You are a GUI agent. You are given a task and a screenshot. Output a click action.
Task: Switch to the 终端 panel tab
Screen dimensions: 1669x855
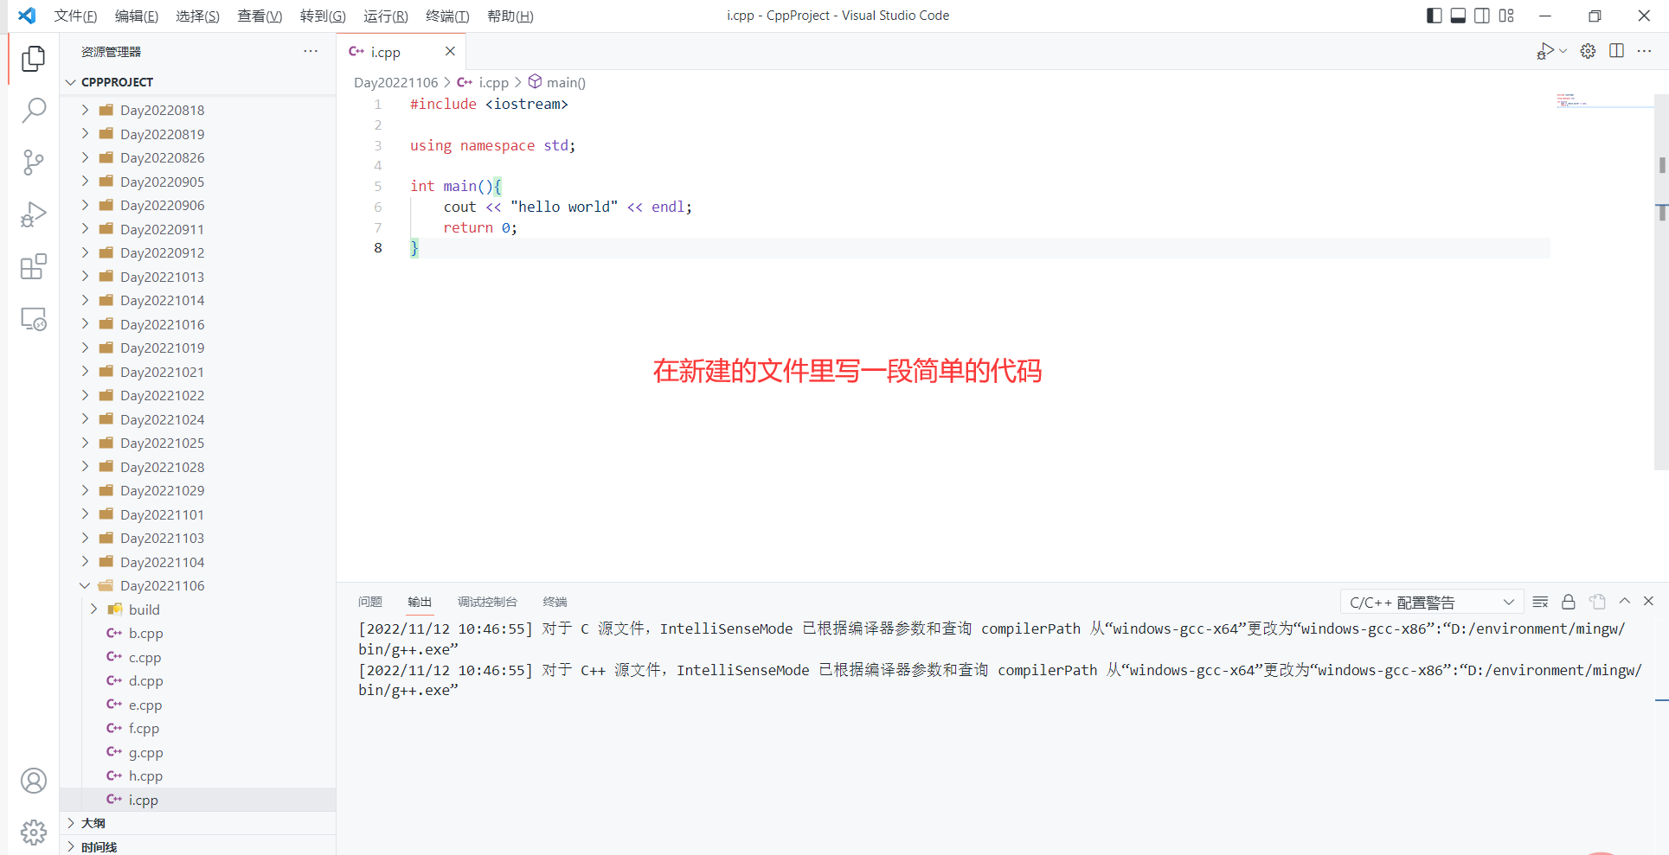(555, 602)
